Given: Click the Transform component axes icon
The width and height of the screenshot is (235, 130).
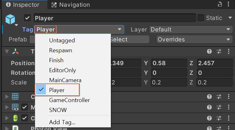Looking at the screenshot, I should [x=16, y=51].
